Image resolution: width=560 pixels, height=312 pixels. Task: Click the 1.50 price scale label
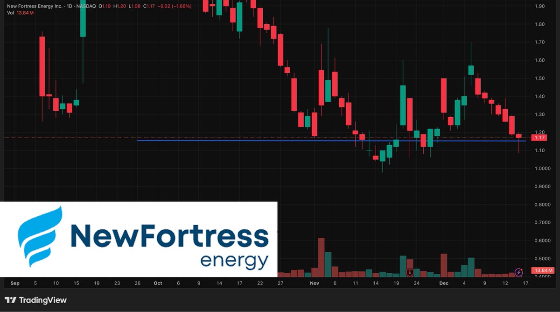540,78
